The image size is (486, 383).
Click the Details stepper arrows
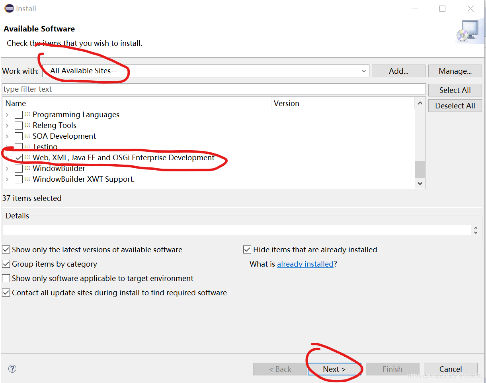pyautogui.click(x=476, y=230)
